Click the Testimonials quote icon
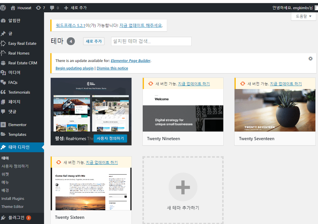318x224 pixels. coord(3,92)
